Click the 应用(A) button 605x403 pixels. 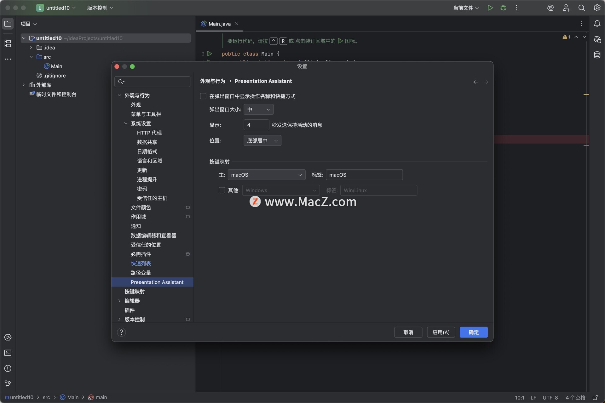(x=441, y=332)
